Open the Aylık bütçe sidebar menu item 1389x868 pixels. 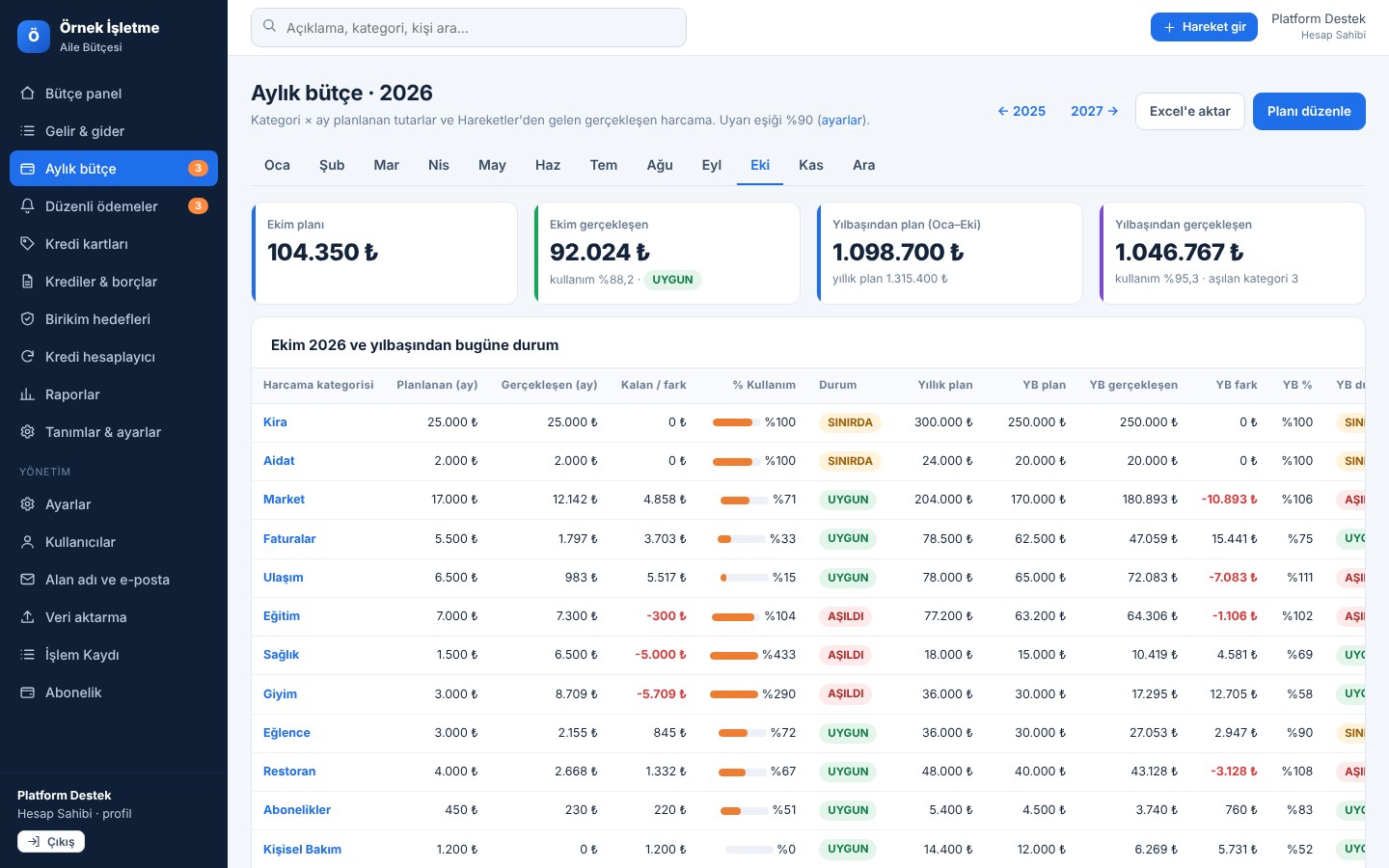tap(114, 169)
